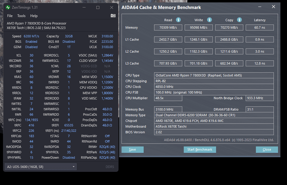
Task: Click the CPU Type field OctalCore AMD Ryzen
Action: (214, 75)
